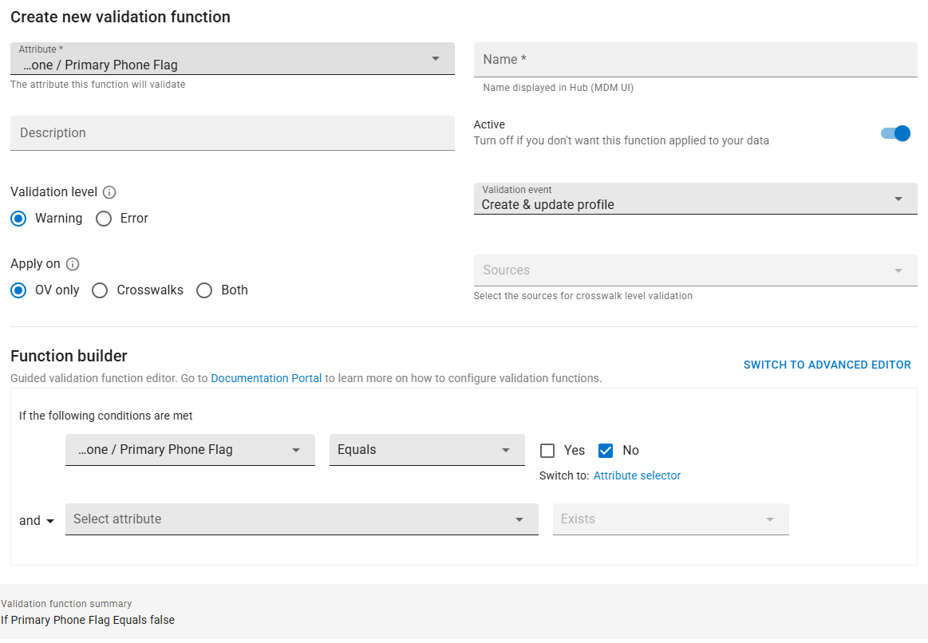Select the Warning validation level
This screenshot has height=643, width=928.
[x=18, y=219]
